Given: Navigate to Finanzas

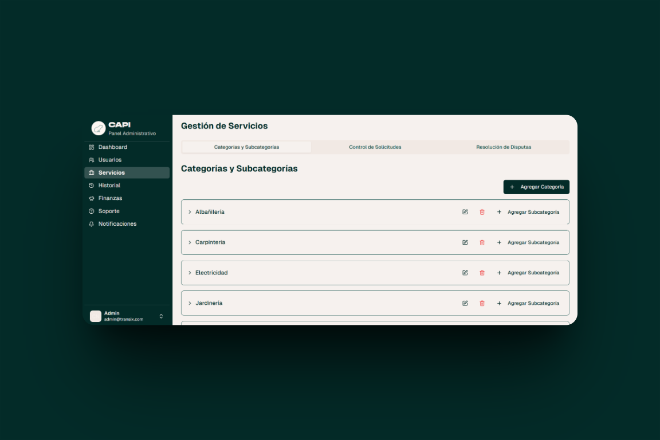Looking at the screenshot, I should click(127, 198).
